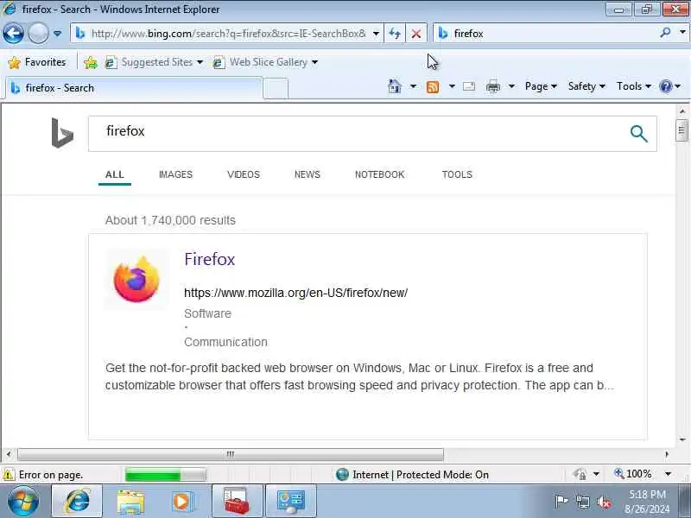Click the red Stop loading icon

[x=416, y=34]
